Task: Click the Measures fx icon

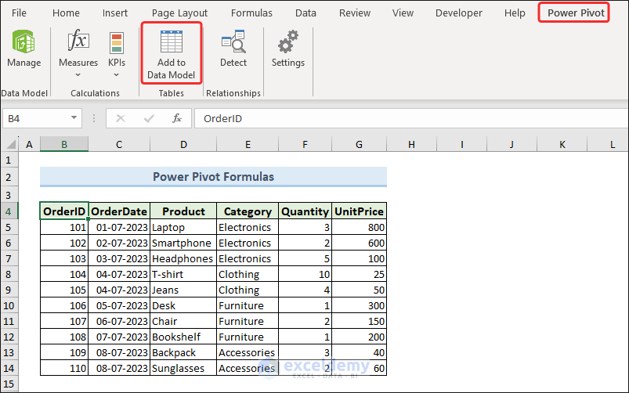Action: (78, 41)
